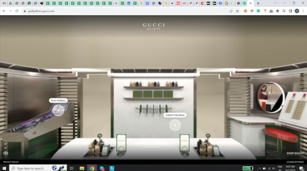Share this page using the share icon
Screen dimensions: 307x171
coord(231,11)
